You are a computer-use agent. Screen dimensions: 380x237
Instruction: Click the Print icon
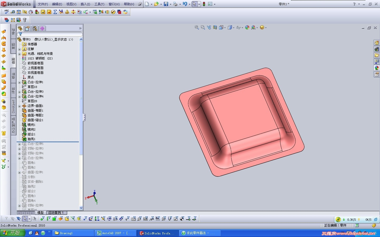(x=175, y=4)
